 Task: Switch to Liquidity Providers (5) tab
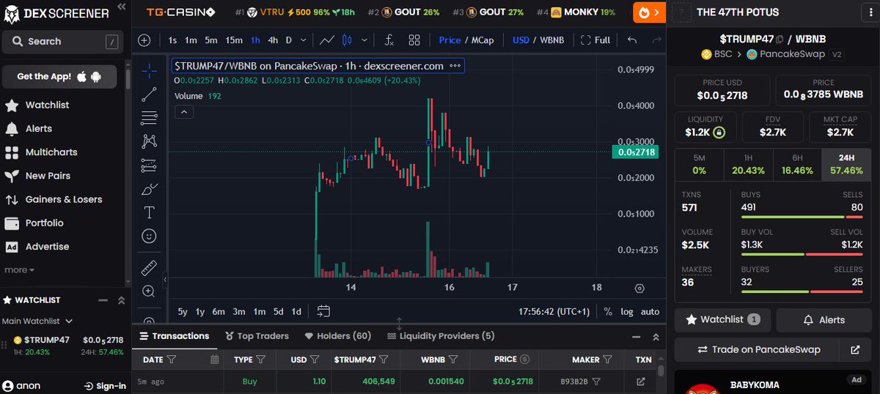[x=441, y=336]
